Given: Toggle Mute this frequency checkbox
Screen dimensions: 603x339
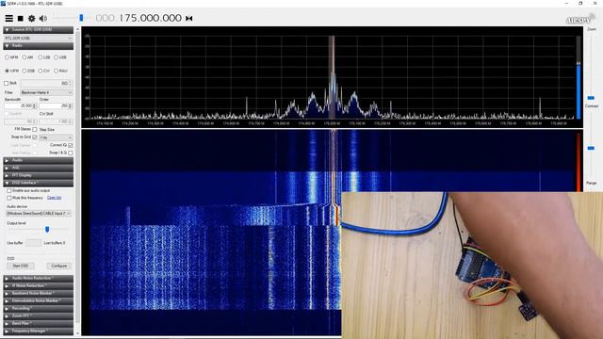Looking at the screenshot, I should (x=8, y=198).
